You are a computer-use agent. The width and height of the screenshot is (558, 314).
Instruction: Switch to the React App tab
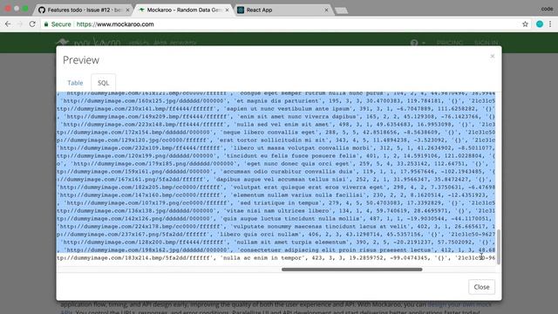tap(282, 10)
